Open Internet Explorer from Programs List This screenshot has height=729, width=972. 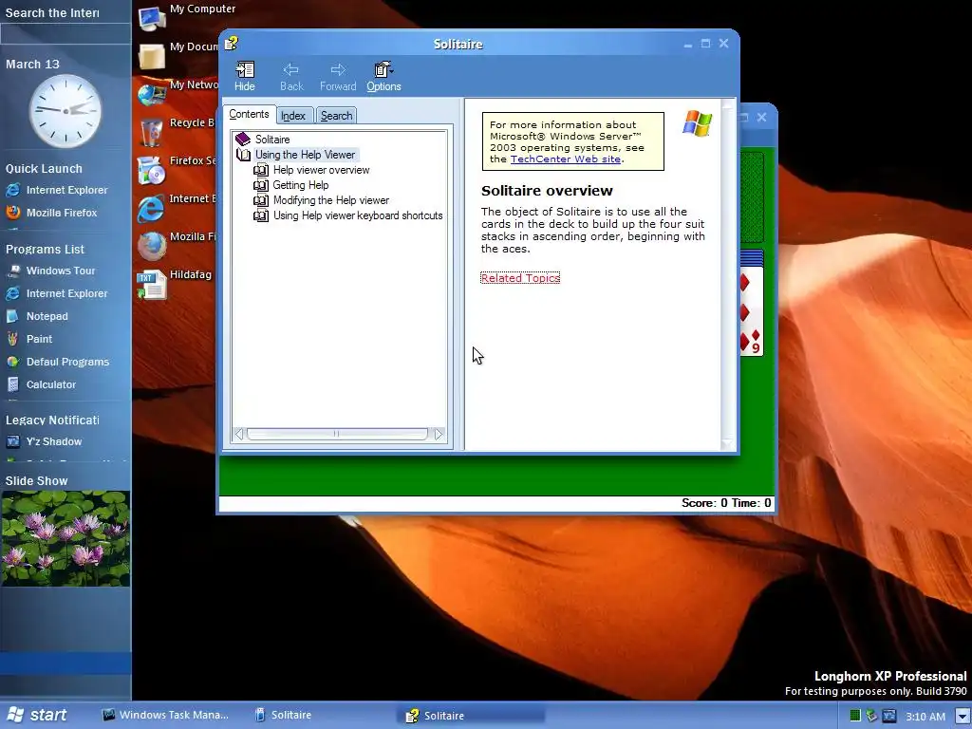tap(56, 294)
